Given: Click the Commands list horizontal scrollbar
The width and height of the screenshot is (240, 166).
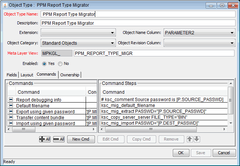Looking at the screenshot, I should 52,129.
